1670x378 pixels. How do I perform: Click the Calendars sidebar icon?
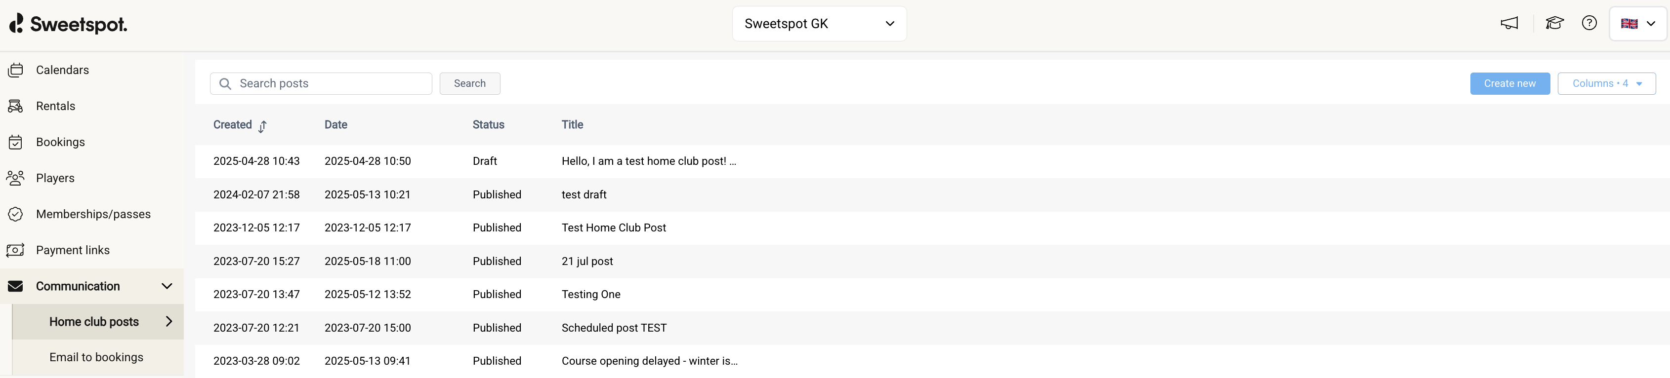15,70
